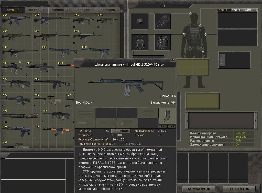Select the folding-stock FAL-style rifle in third row
This screenshot has width=262, height=193.
[x=60, y=52]
